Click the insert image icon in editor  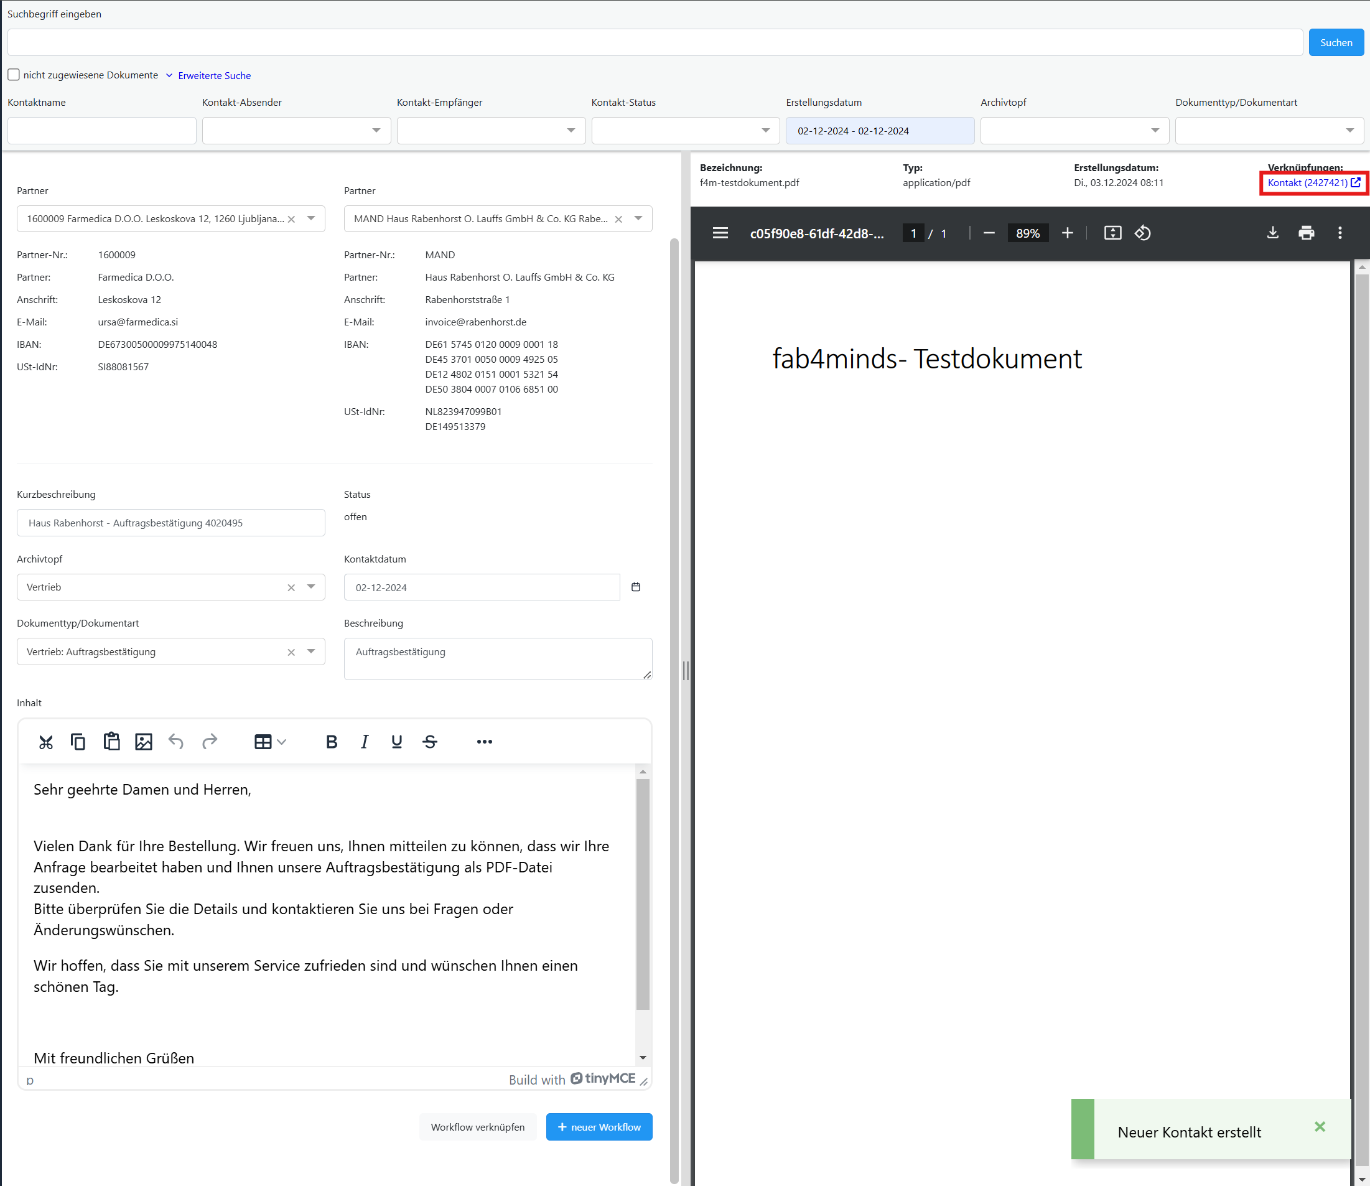(144, 742)
